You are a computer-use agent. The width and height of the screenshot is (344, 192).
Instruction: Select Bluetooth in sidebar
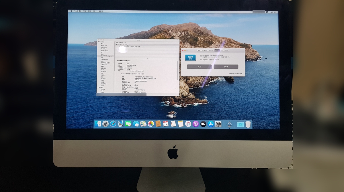104,47
